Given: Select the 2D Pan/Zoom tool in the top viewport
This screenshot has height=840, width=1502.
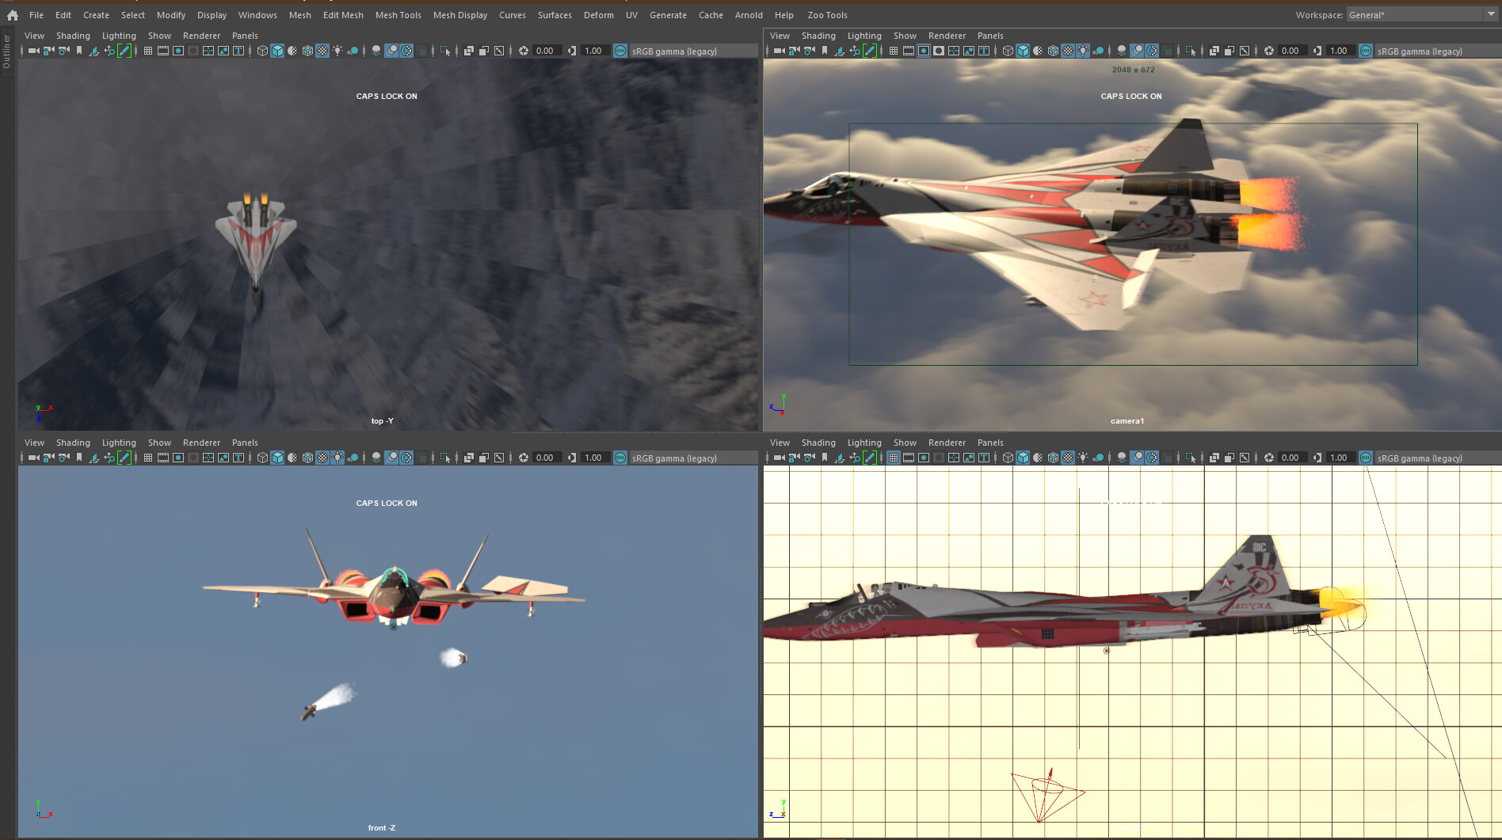Looking at the screenshot, I should point(109,51).
